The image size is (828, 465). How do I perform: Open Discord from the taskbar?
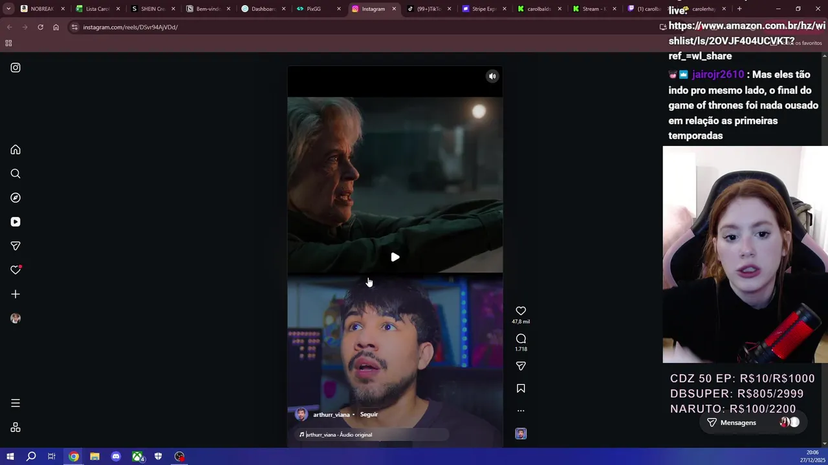tap(116, 457)
